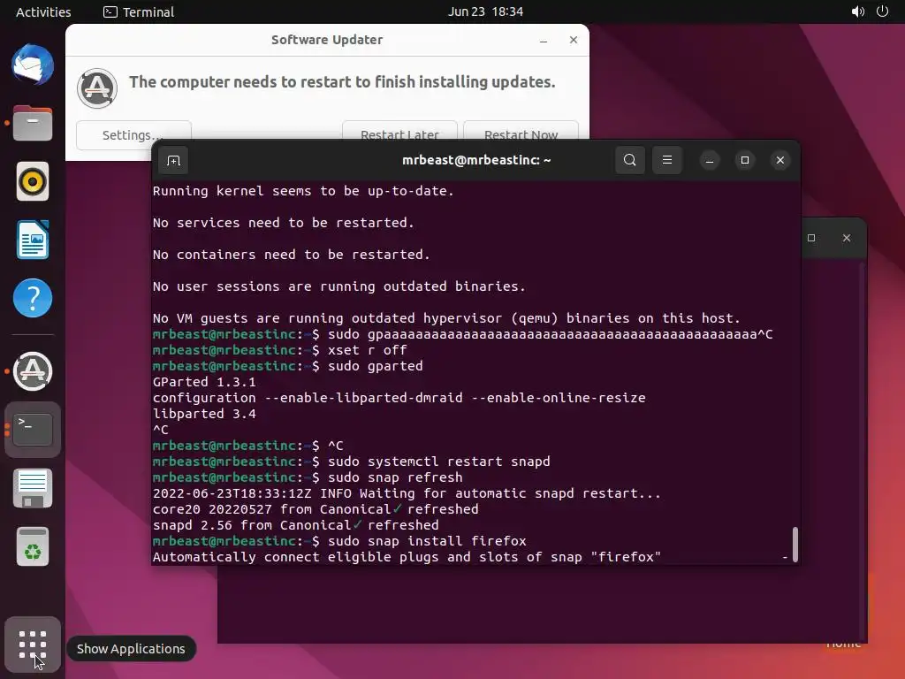Open LibreOffice Writer from the dock

[x=33, y=240]
